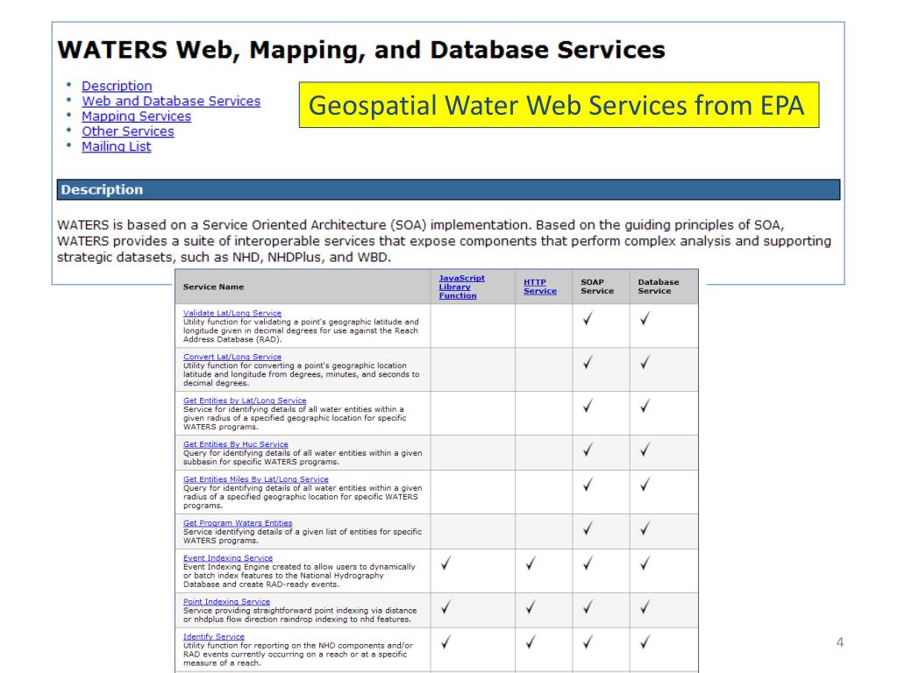Click HTTP checkmark in Point Indexing row
The height and width of the screenshot is (673, 898).
(x=531, y=607)
